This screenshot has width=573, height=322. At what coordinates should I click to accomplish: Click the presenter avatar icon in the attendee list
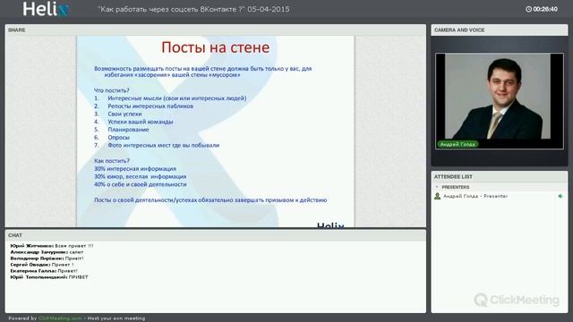pos(437,196)
